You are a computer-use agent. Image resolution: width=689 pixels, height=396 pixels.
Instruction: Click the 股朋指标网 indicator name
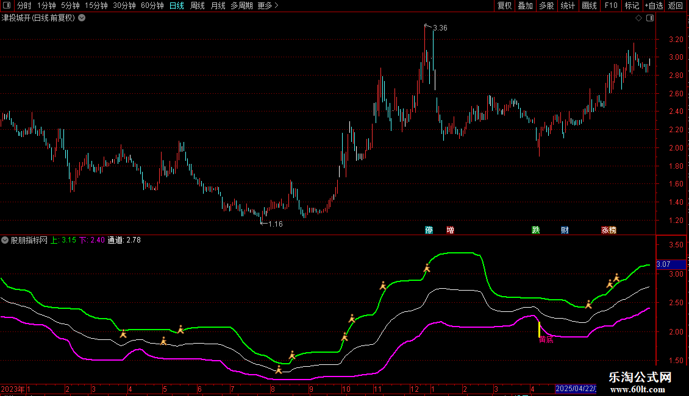[29, 240]
